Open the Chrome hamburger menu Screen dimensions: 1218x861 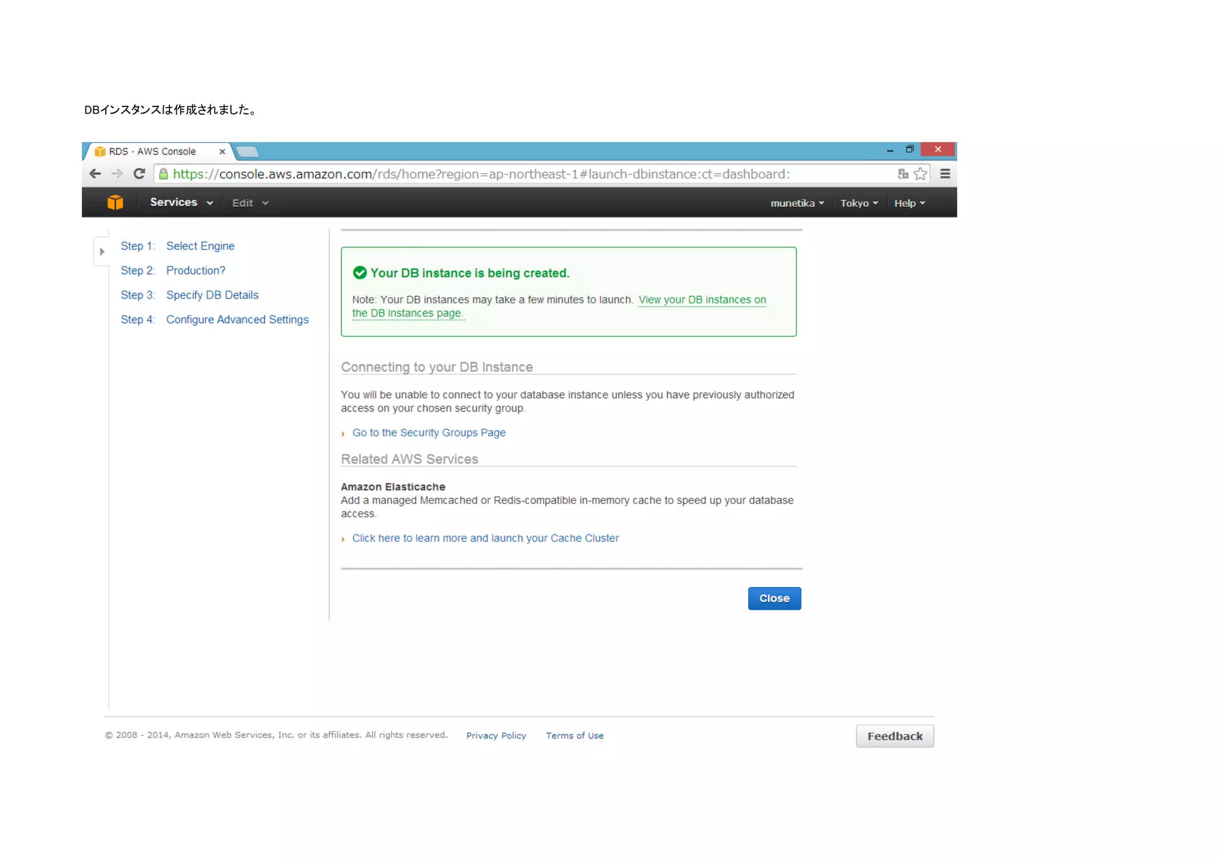945,174
